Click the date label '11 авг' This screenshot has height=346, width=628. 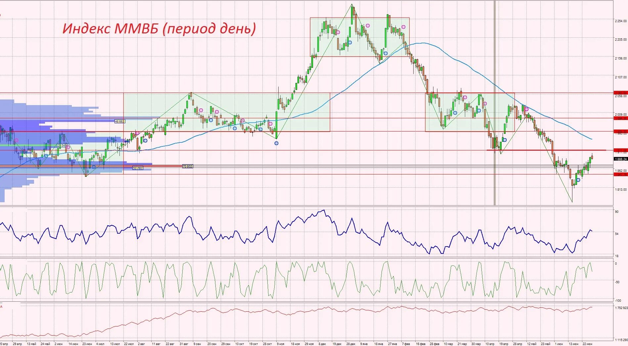[156, 344]
